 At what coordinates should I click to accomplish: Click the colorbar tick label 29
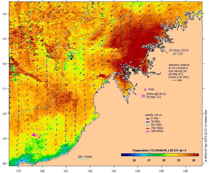[x=178, y=160]
